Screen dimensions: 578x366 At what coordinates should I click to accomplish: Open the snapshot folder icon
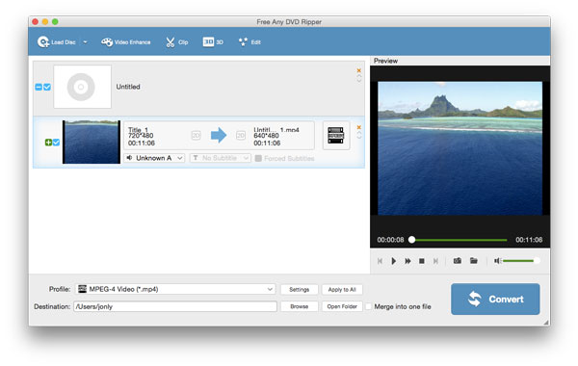[474, 261]
